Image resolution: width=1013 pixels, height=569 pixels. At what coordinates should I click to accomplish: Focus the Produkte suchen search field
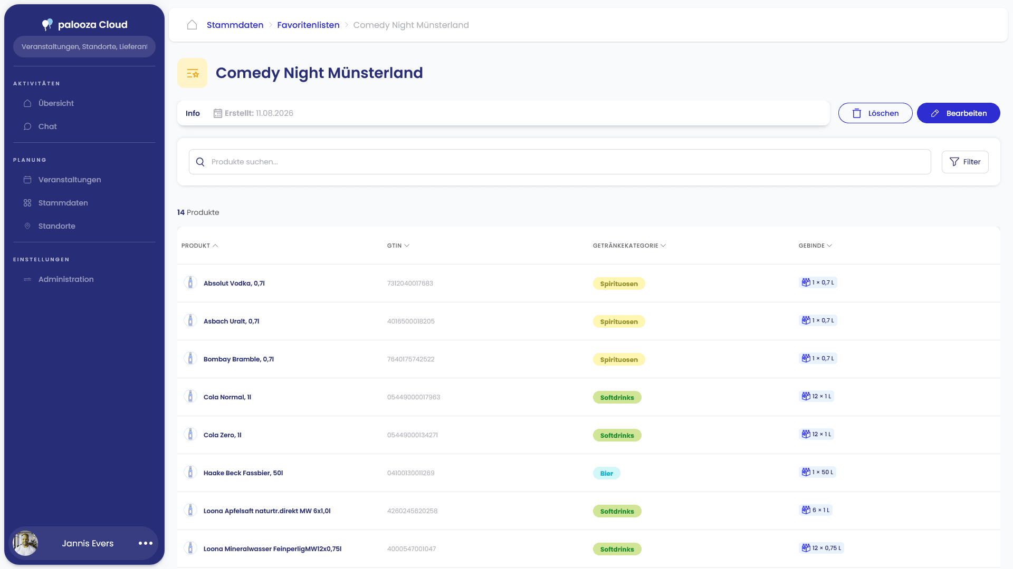point(560,162)
